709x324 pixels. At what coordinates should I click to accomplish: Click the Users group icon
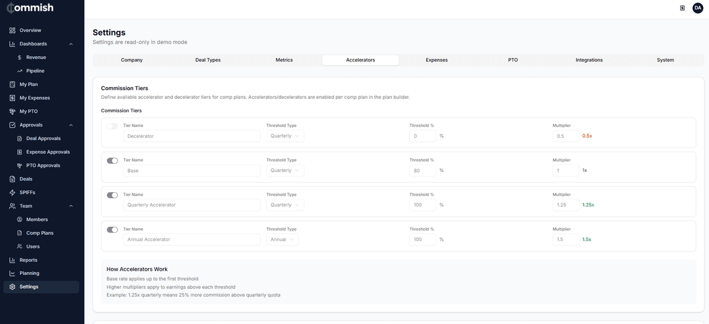(19, 247)
